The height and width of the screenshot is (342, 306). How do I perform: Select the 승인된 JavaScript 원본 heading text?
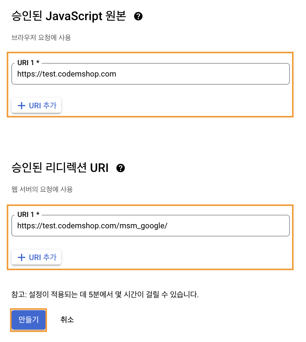69,16
